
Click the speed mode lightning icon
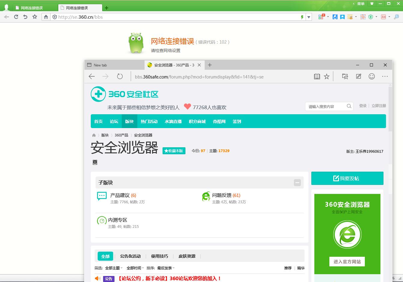click(302, 17)
